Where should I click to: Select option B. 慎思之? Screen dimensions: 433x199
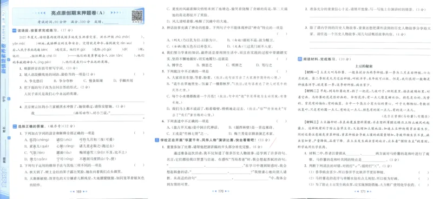pyautogui.click(x=204, y=65)
